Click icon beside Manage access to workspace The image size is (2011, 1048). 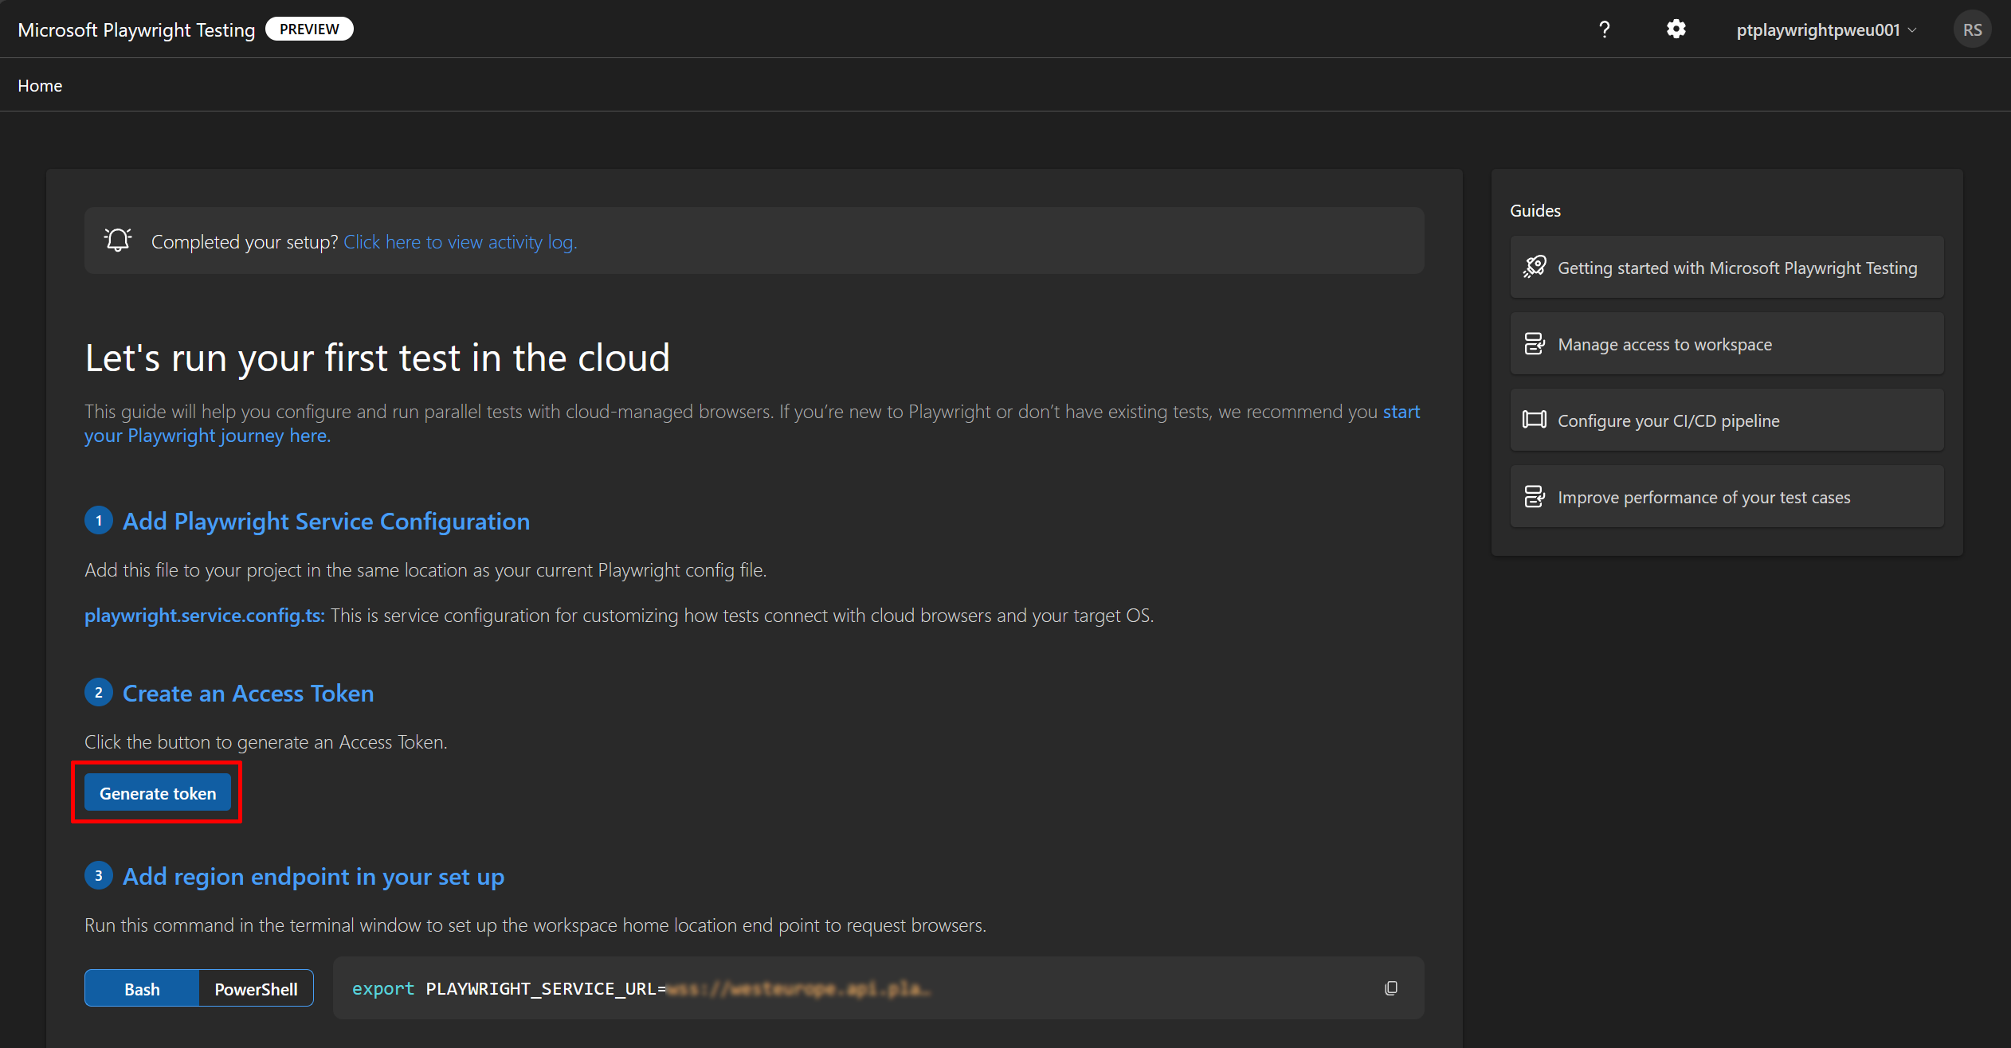[1534, 343]
